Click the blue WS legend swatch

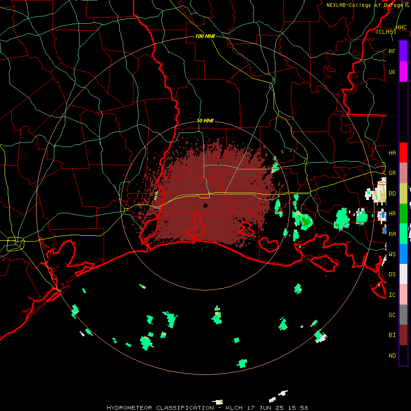tap(403, 254)
